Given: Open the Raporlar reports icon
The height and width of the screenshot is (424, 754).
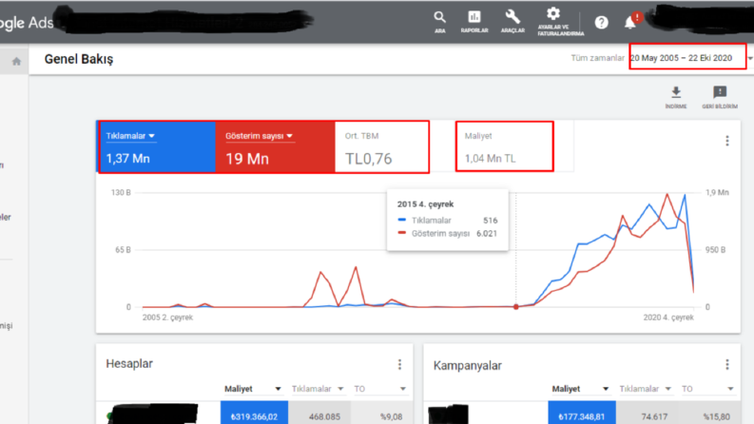Looking at the screenshot, I should pos(474,22).
